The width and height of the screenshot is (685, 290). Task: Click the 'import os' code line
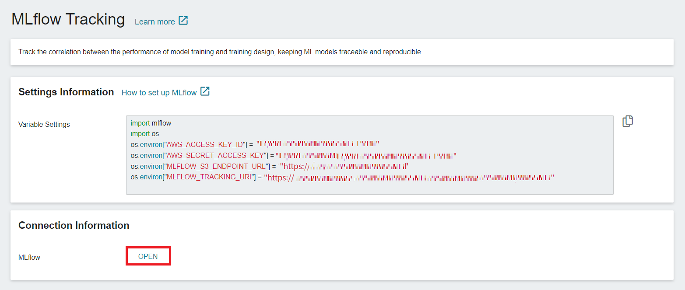click(144, 133)
